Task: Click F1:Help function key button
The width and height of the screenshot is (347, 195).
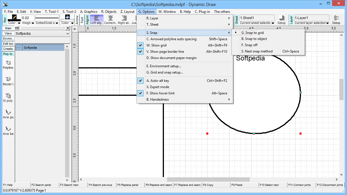Action: pyautogui.click(x=16, y=185)
